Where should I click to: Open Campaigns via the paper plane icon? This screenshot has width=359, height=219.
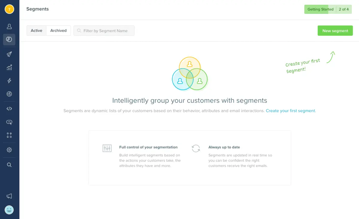tap(9, 54)
